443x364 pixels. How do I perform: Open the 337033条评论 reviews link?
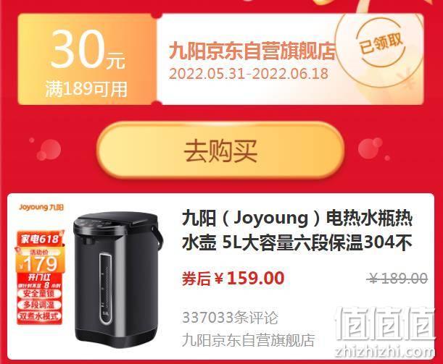(x=231, y=318)
